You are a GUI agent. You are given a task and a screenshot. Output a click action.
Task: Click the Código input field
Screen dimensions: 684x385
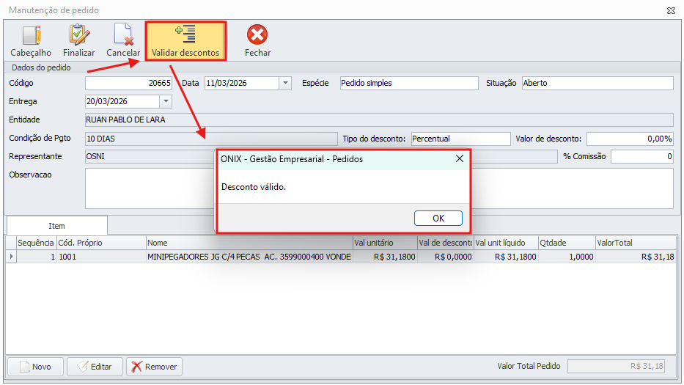pyautogui.click(x=129, y=84)
